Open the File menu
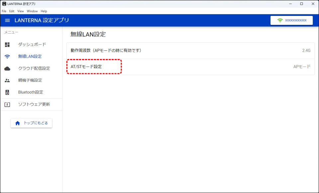The height and width of the screenshot is (193, 319). (4, 11)
